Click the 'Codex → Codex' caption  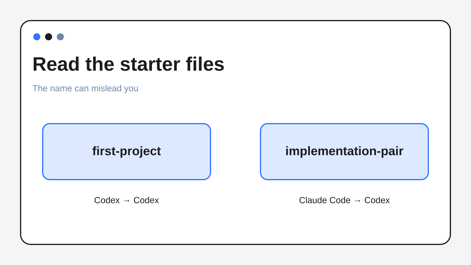pos(127,200)
